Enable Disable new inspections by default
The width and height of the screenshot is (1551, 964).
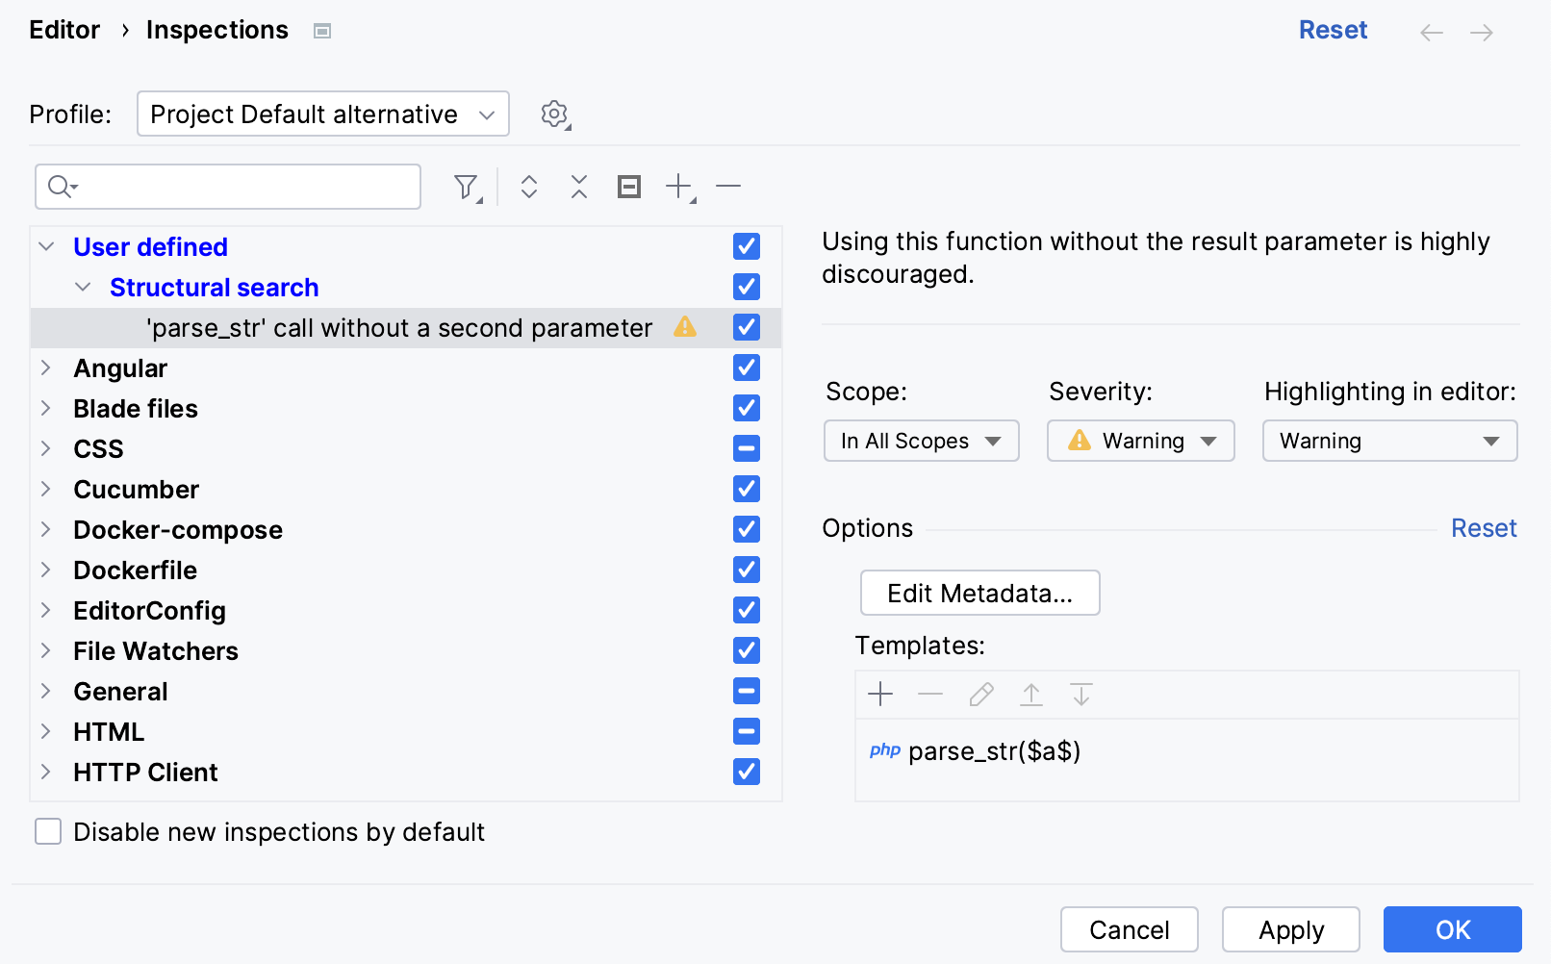[x=48, y=832]
